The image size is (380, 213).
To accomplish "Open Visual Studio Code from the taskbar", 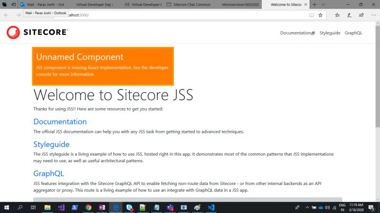I will pyautogui.click(x=211, y=207).
